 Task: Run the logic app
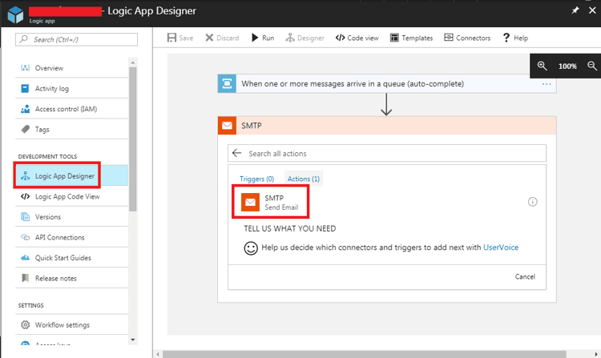(263, 38)
